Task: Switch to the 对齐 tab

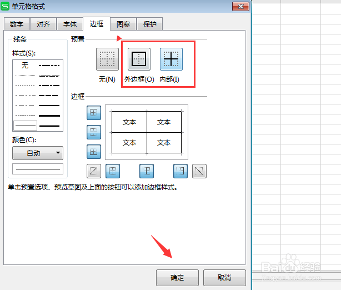Action: 43,24
